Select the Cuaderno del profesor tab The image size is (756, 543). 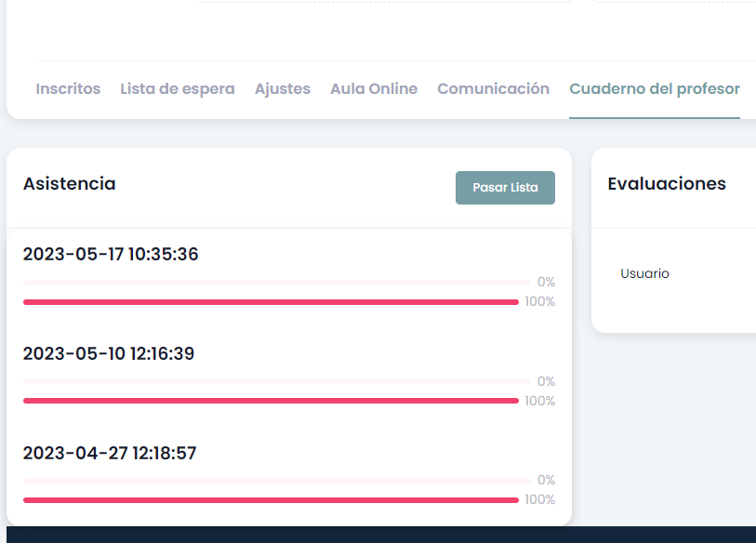tap(655, 89)
